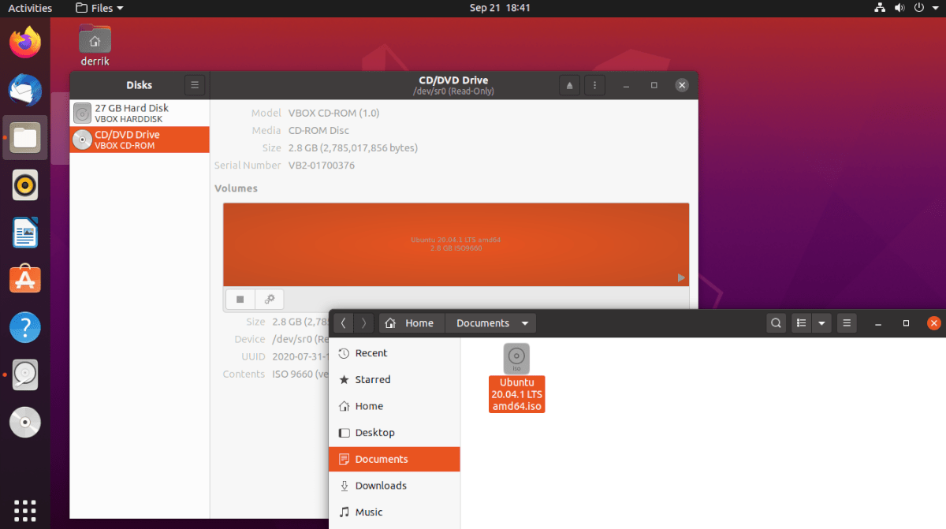Click the unmount volume icon below the partition
This screenshot has width=946, height=529.
(x=240, y=299)
